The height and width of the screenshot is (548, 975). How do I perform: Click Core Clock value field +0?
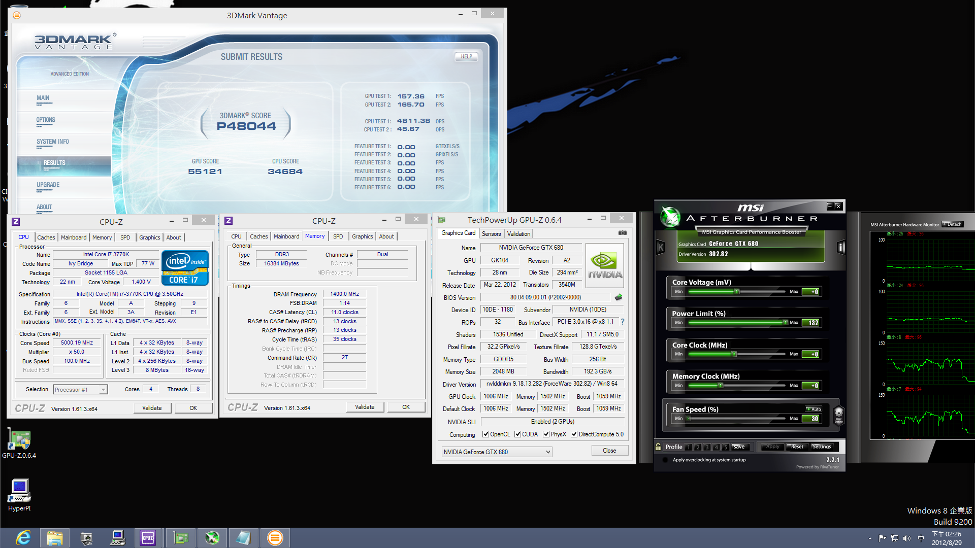click(x=811, y=354)
